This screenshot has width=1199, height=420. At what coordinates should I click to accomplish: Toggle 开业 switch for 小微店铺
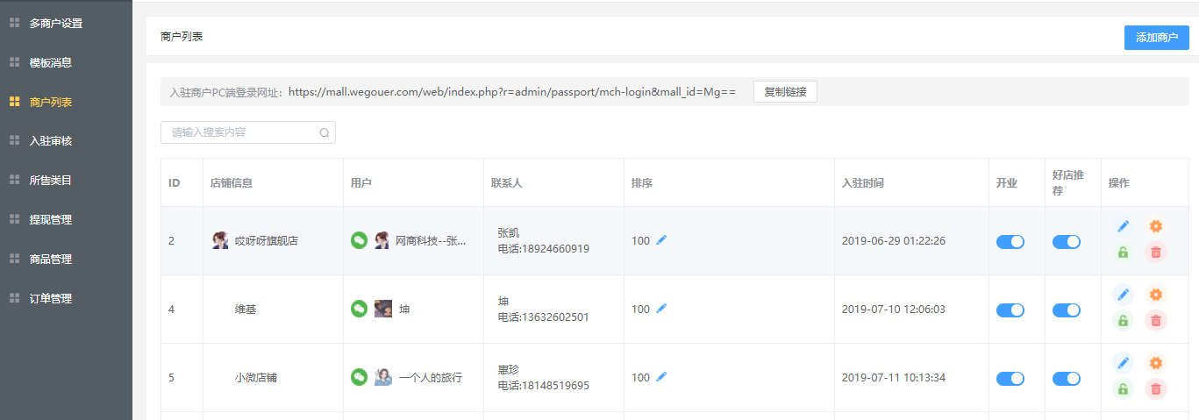(x=1010, y=378)
